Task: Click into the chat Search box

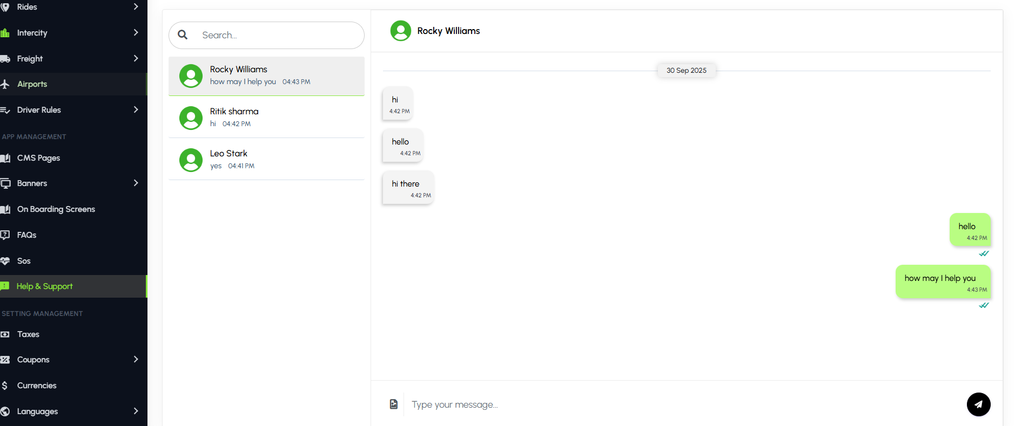Action: tap(275, 35)
